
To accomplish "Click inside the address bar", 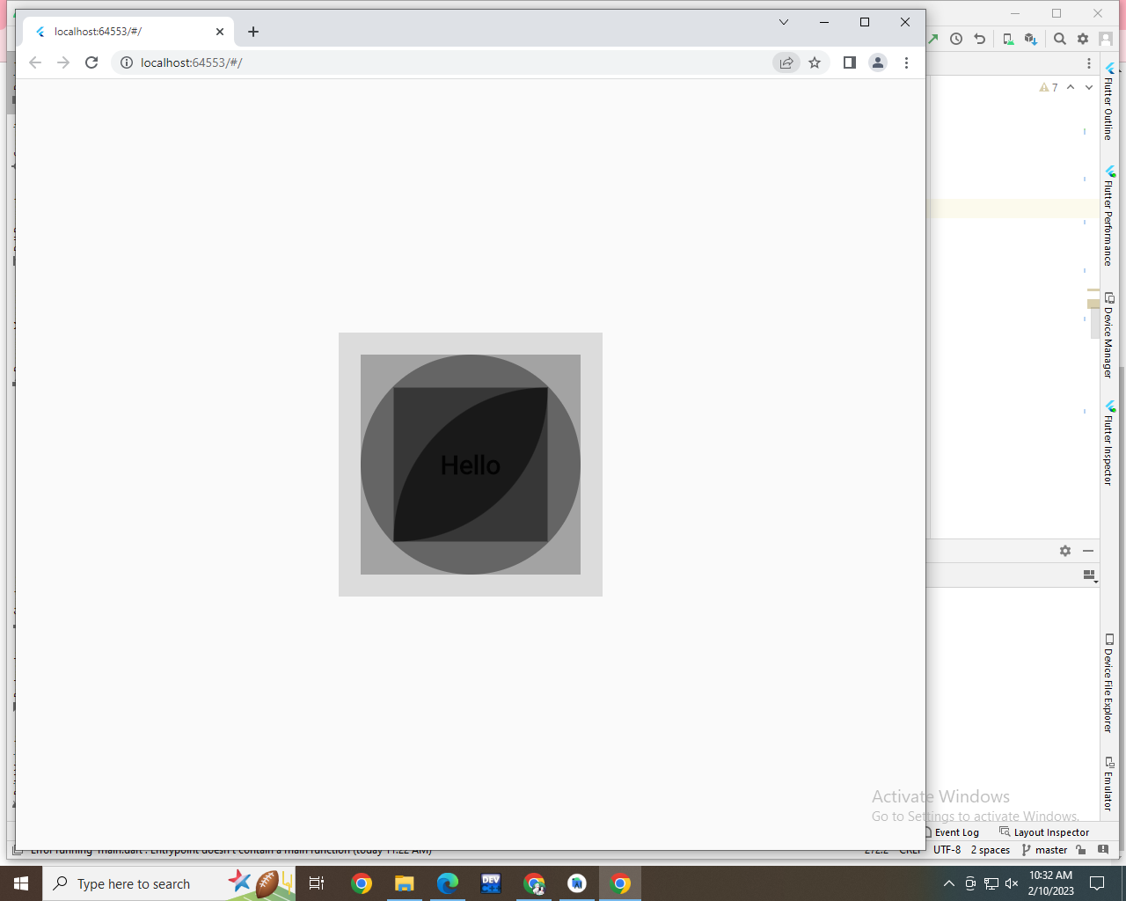I will coord(352,62).
